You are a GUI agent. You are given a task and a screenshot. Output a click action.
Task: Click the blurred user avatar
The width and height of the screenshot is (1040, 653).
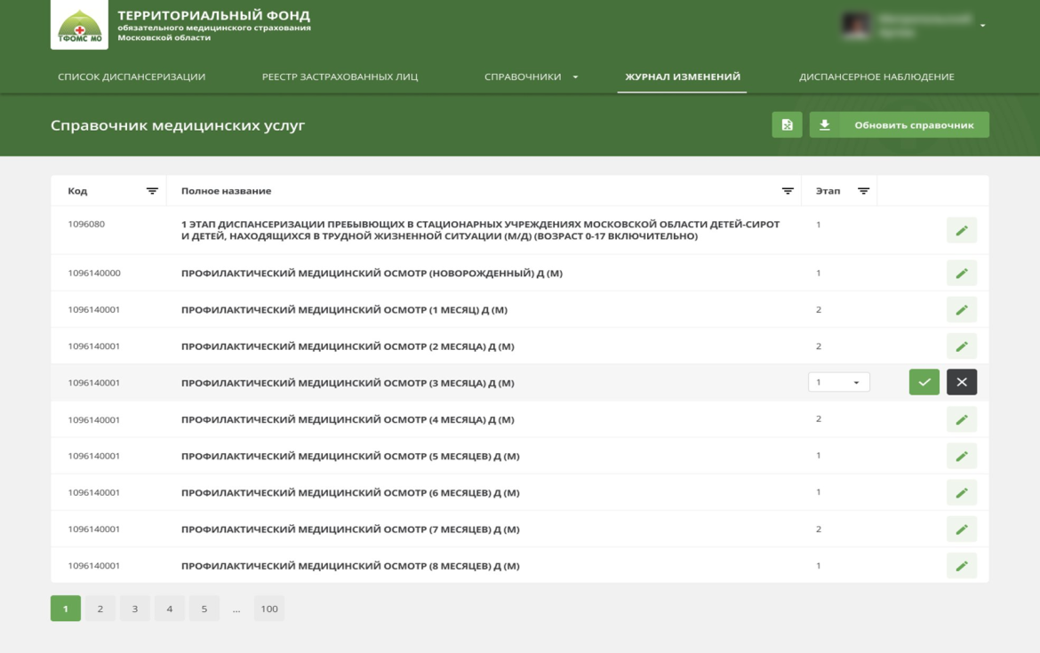856,25
